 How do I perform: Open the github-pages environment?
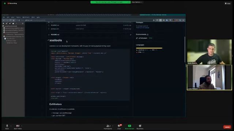pyautogui.click(x=143, y=38)
